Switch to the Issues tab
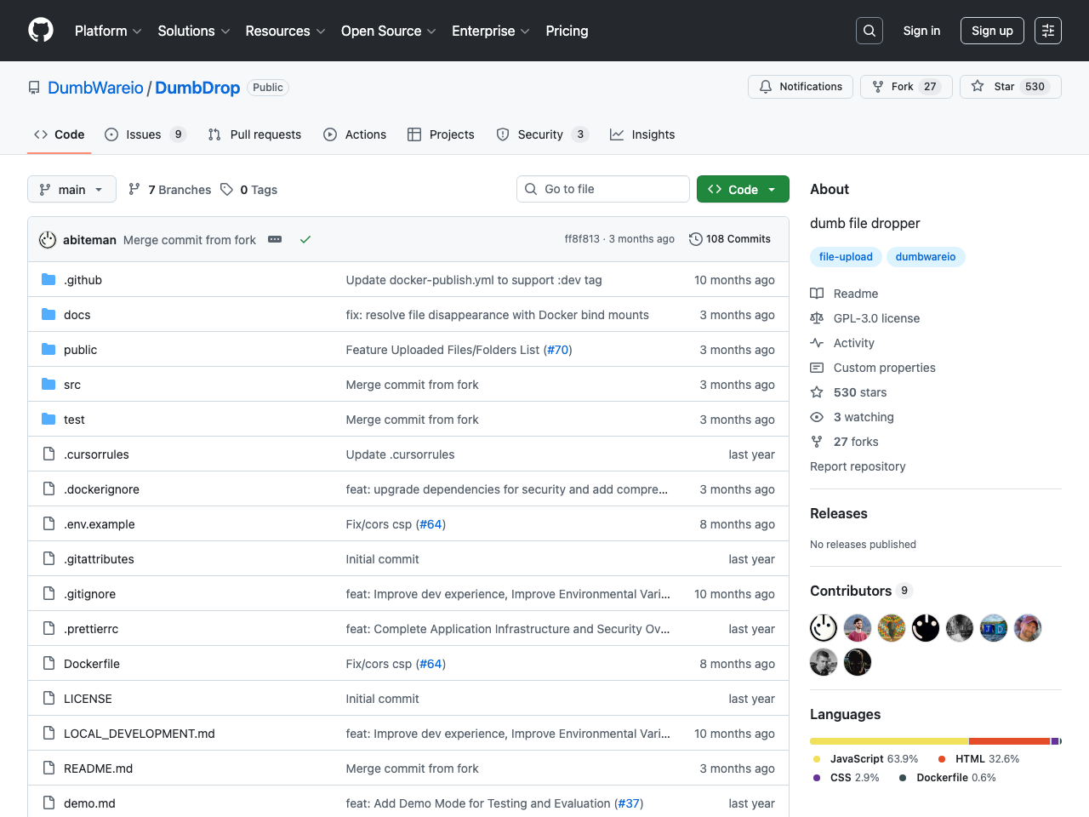1089x817 pixels. click(x=145, y=134)
